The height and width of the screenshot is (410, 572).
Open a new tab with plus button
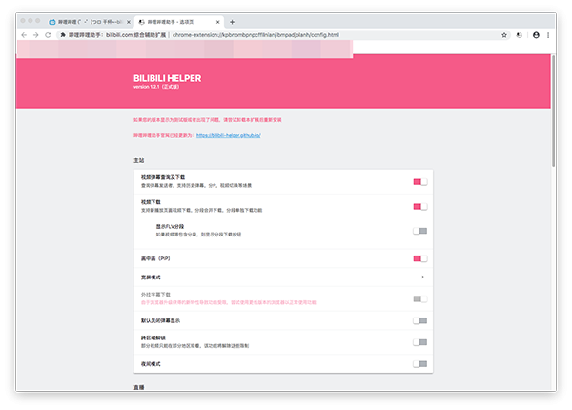(x=232, y=22)
